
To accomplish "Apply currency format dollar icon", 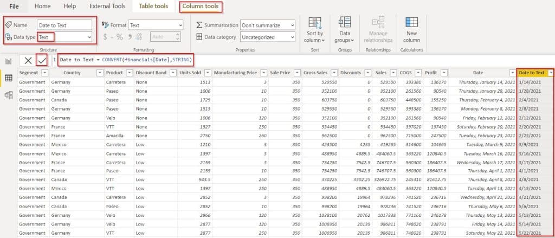I will pyautogui.click(x=105, y=37).
